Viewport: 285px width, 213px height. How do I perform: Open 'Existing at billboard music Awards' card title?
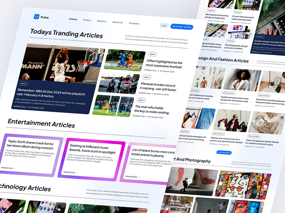click(92, 149)
